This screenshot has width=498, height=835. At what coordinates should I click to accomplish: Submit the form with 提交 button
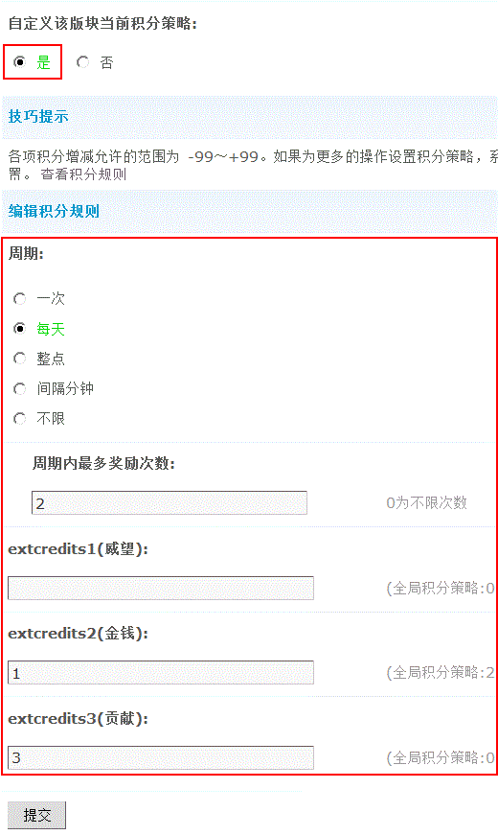click(x=36, y=815)
